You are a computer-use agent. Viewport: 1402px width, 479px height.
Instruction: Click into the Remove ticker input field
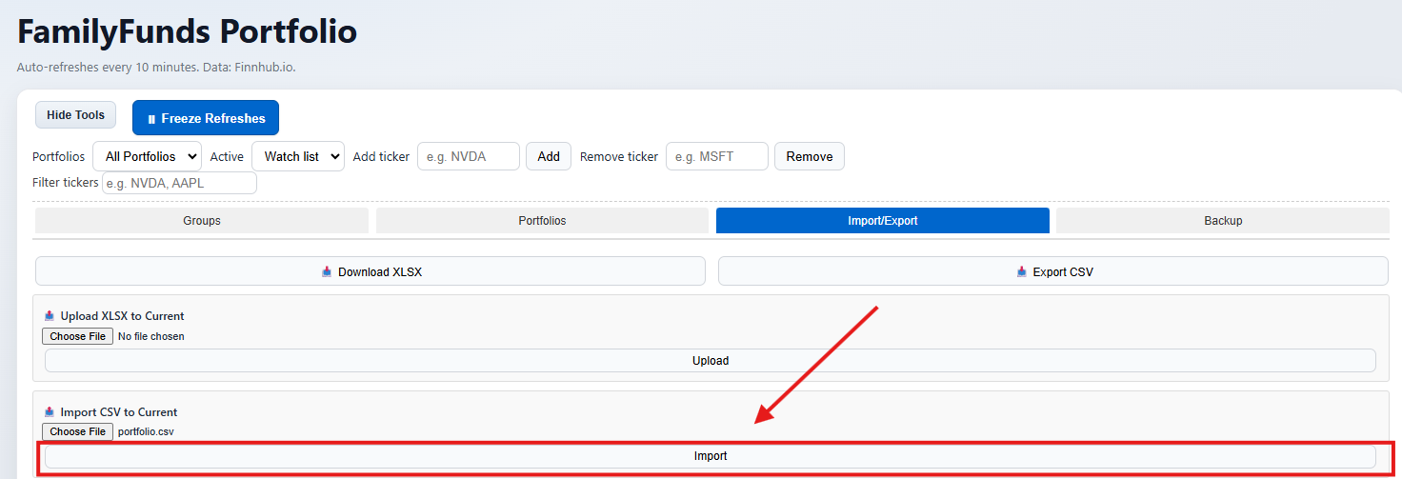pos(716,156)
